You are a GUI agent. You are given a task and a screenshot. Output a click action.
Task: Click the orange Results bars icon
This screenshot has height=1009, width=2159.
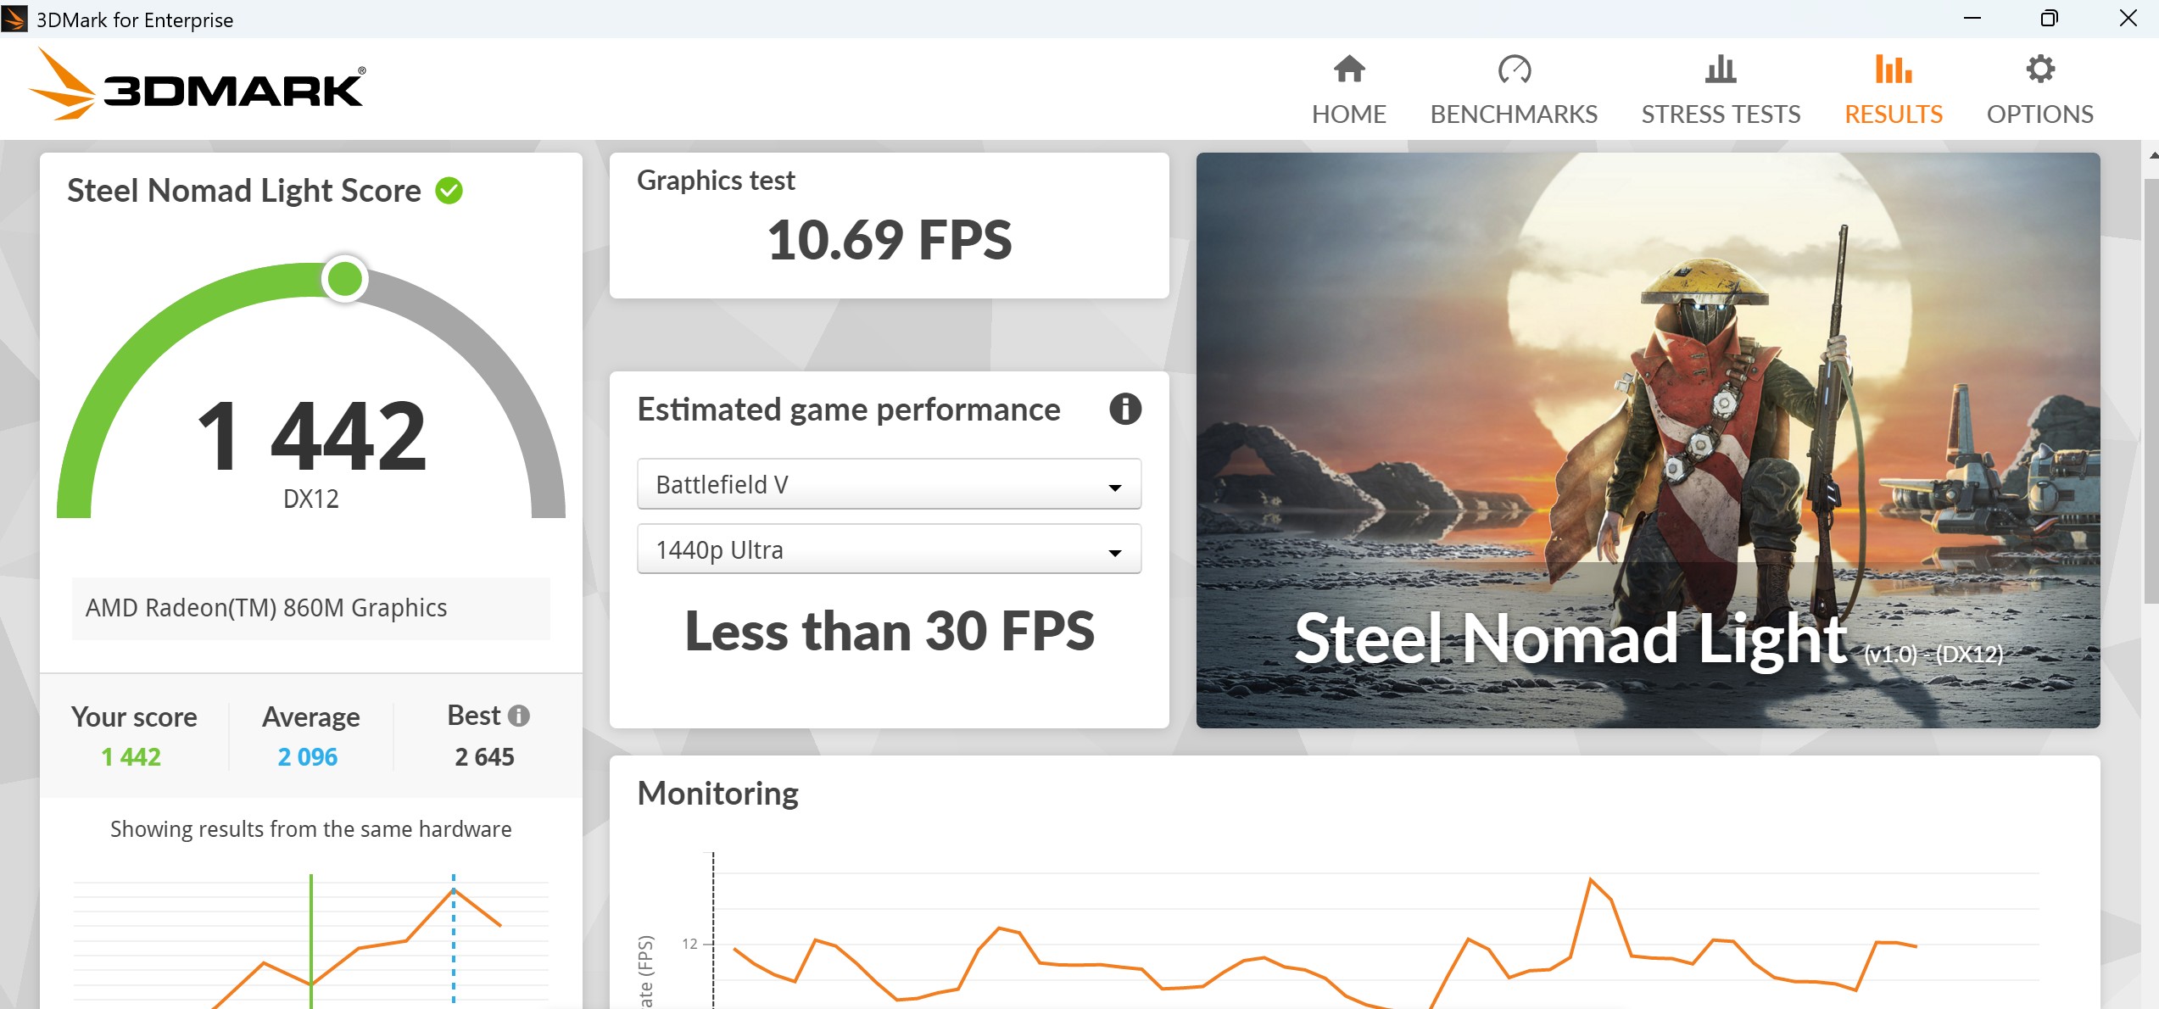[x=1893, y=70]
